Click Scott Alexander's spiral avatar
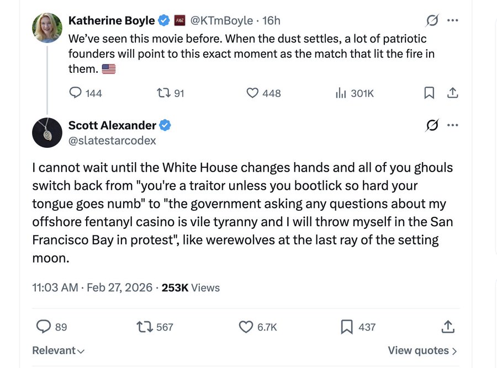 tap(47, 132)
